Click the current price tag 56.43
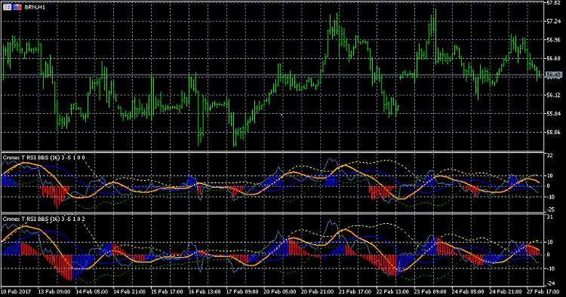 [x=553, y=75]
